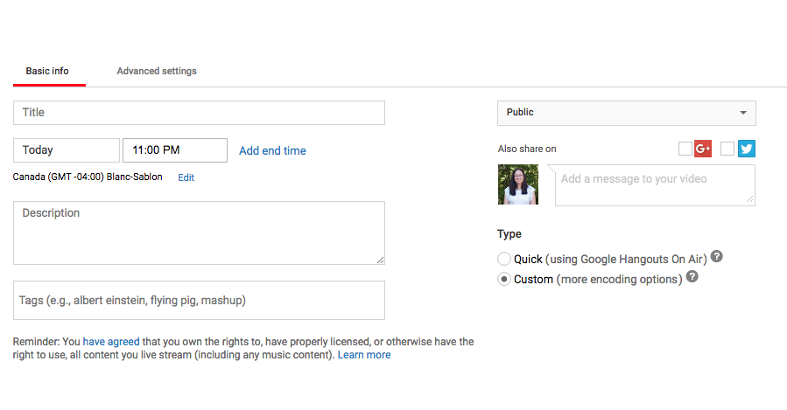
Task: Open the Learn more link
Action: pyautogui.click(x=364, y=355)
